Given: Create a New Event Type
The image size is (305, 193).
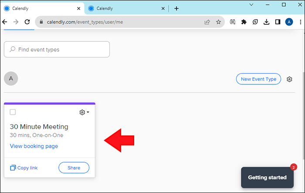Looking at the screenshot, I should pyautogui.click(x=258, y=79).
